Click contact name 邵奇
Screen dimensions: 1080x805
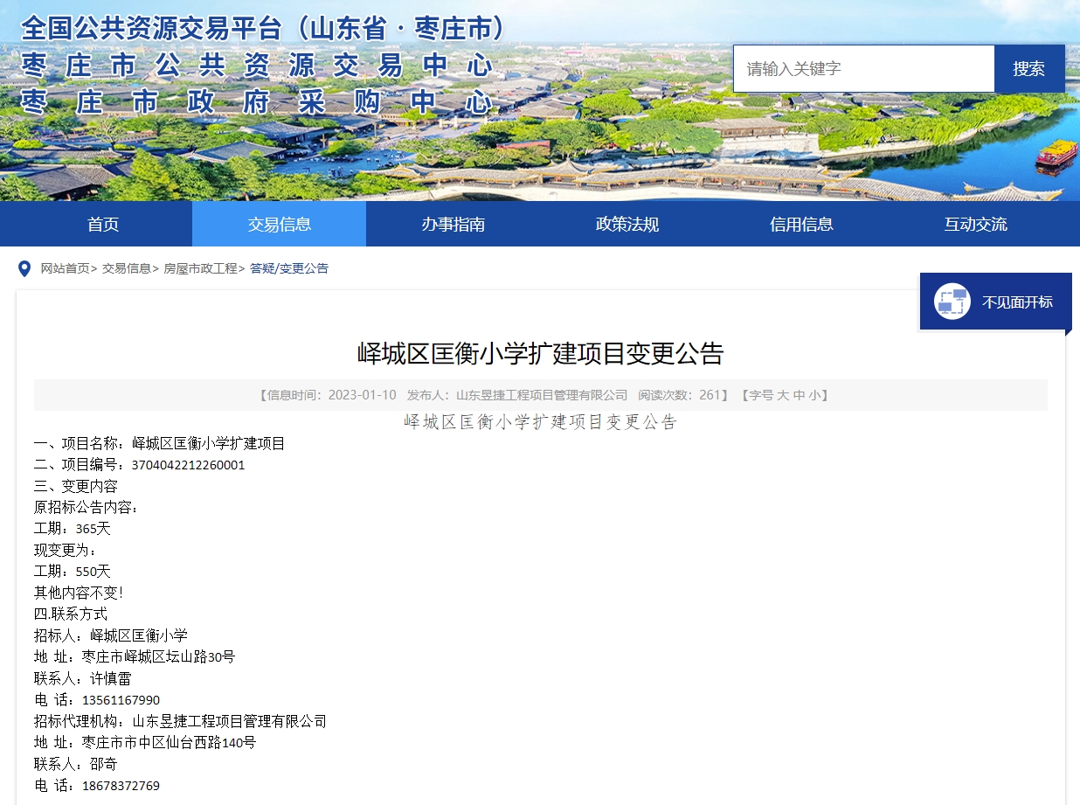click(104, 764)
